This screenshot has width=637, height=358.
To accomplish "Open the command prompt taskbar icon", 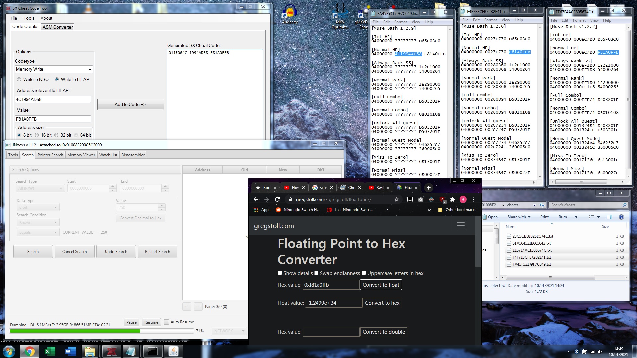I will click(x=153, y=351).
